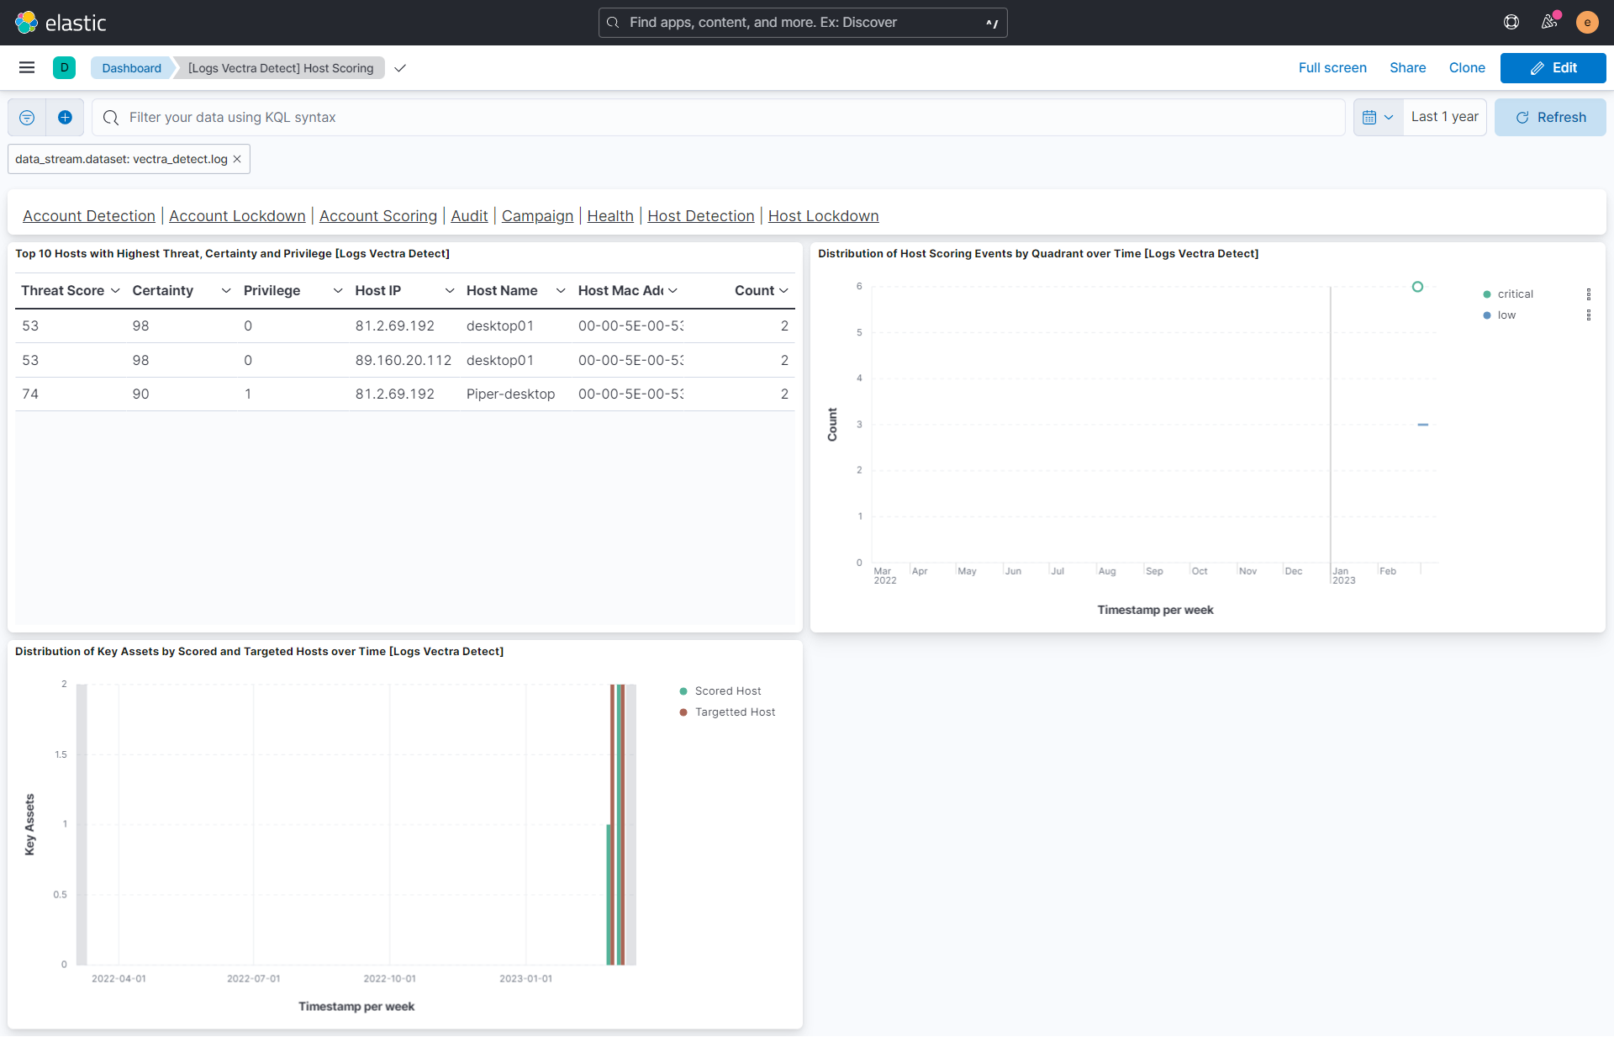This screenshot has width=1614, height=1037.
Task: Open the Account Detection link
Action: 89,216
